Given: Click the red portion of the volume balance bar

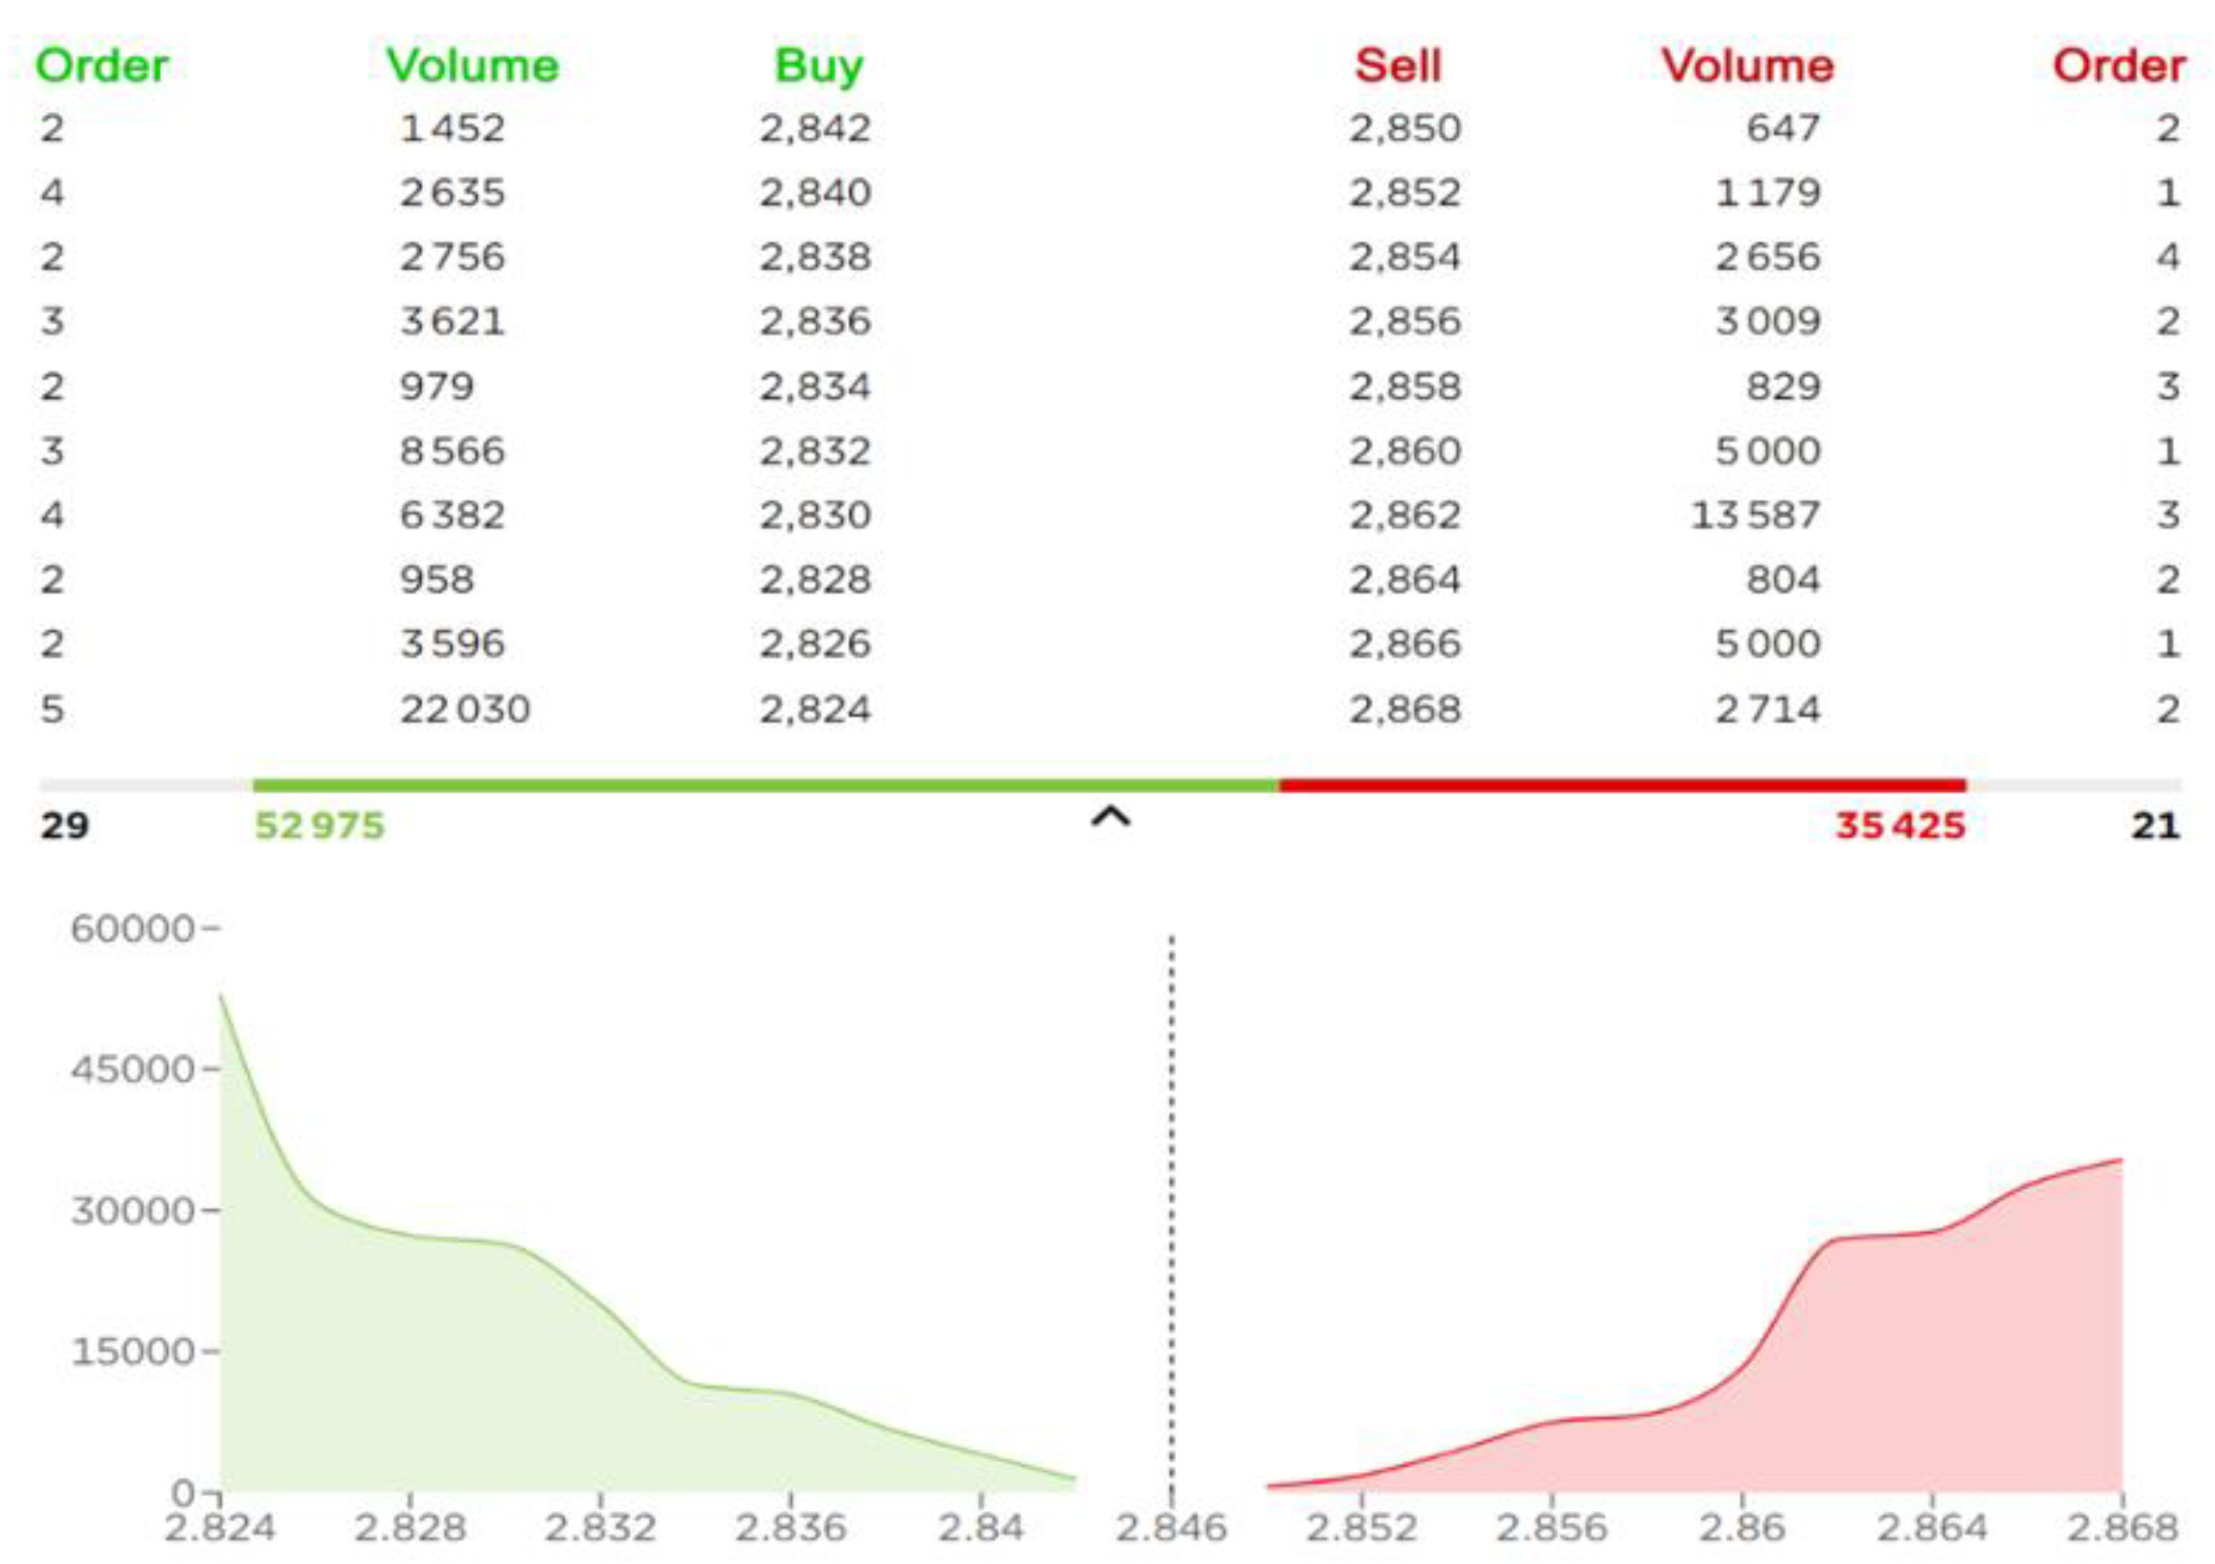Looking at the screenshot, I should (1621, 785).
